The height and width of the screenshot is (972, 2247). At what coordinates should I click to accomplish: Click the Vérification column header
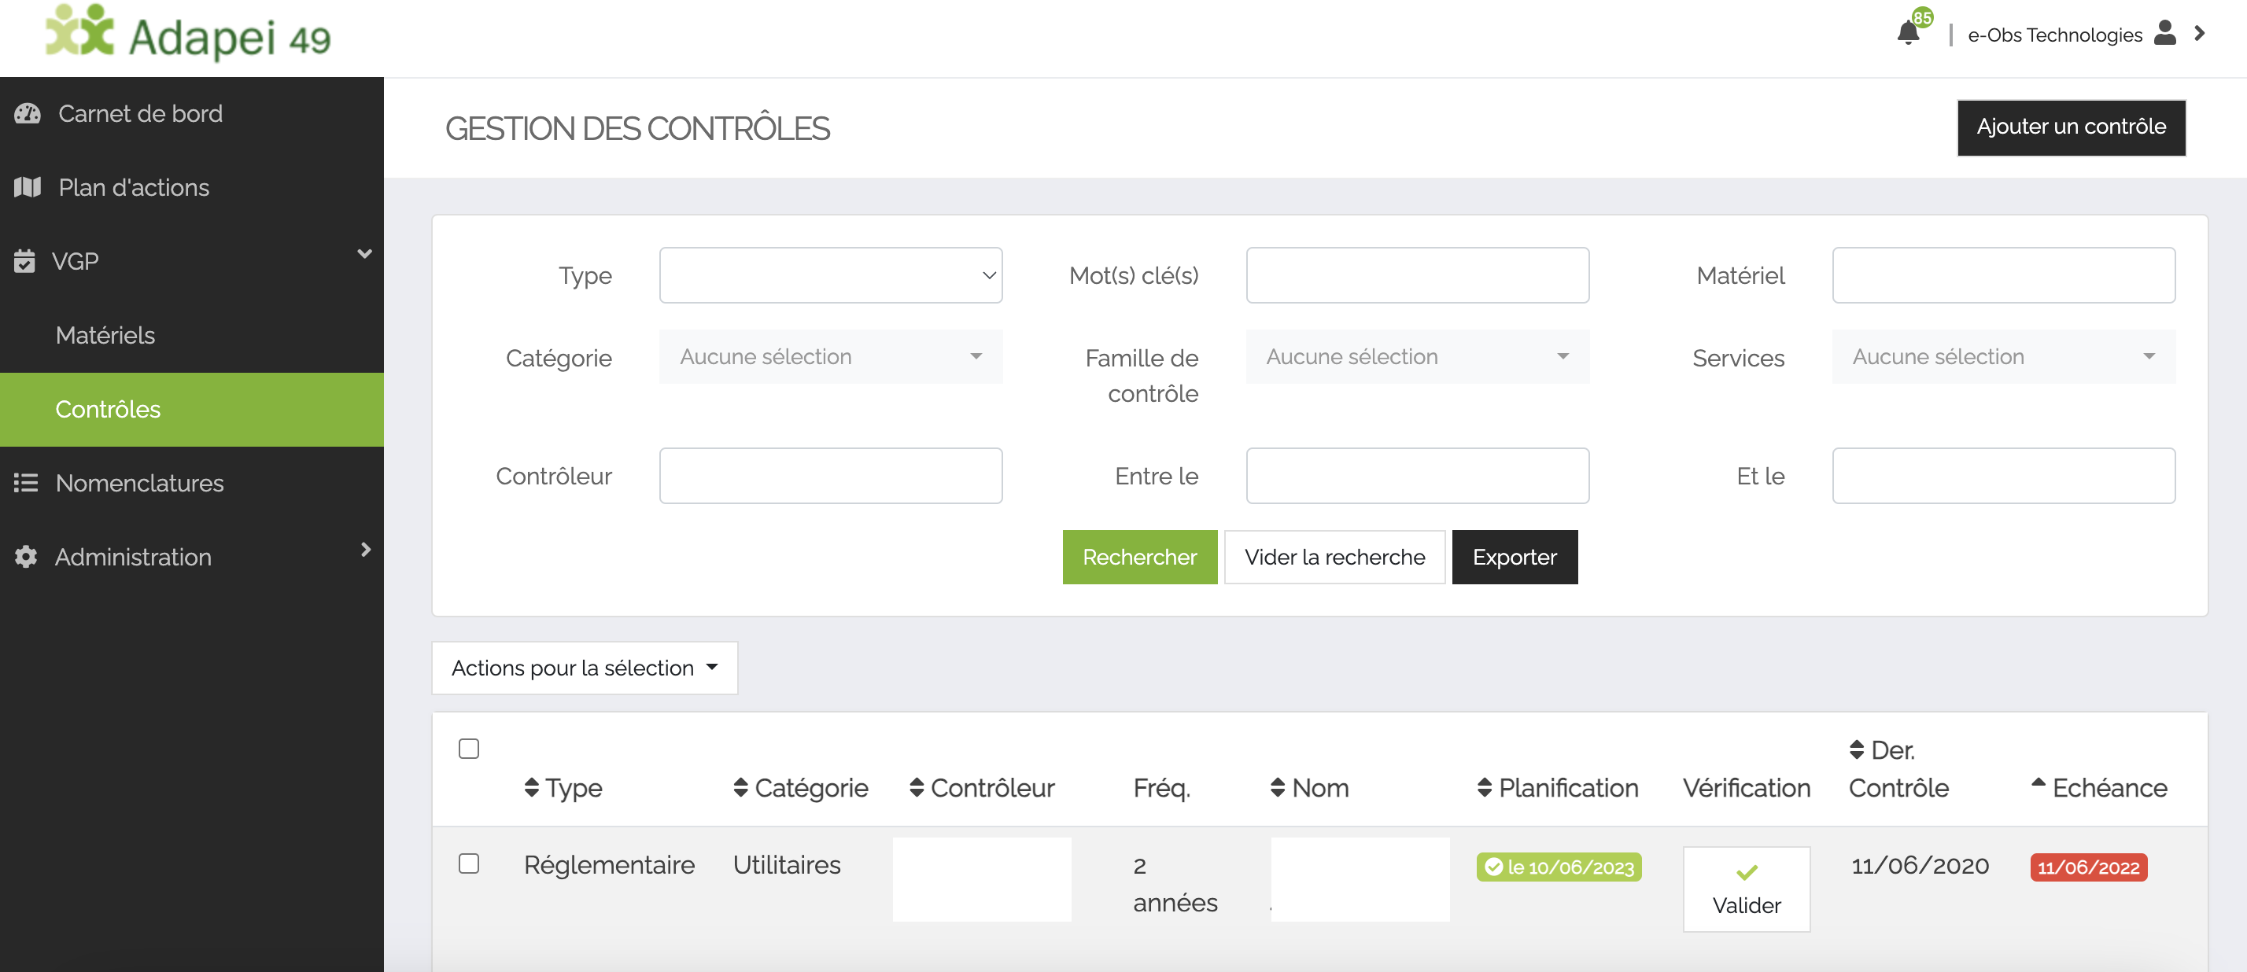coord(1747,788)
